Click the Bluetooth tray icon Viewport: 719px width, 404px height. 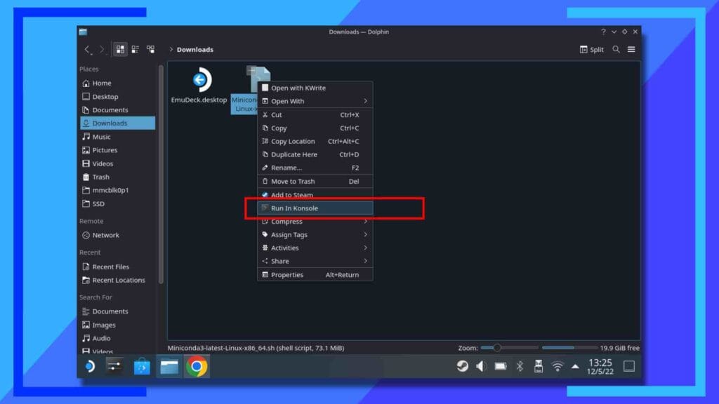[520, 366]
